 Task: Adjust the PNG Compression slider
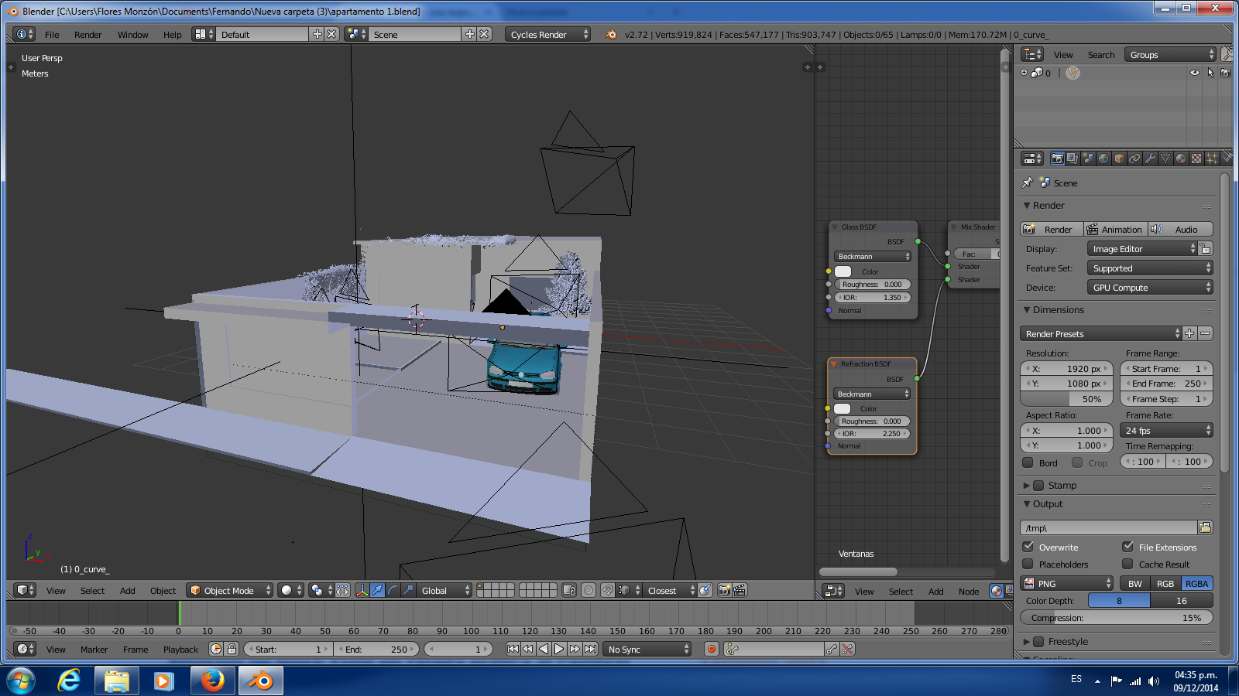pyautogui.click(x=1116, y=618)
